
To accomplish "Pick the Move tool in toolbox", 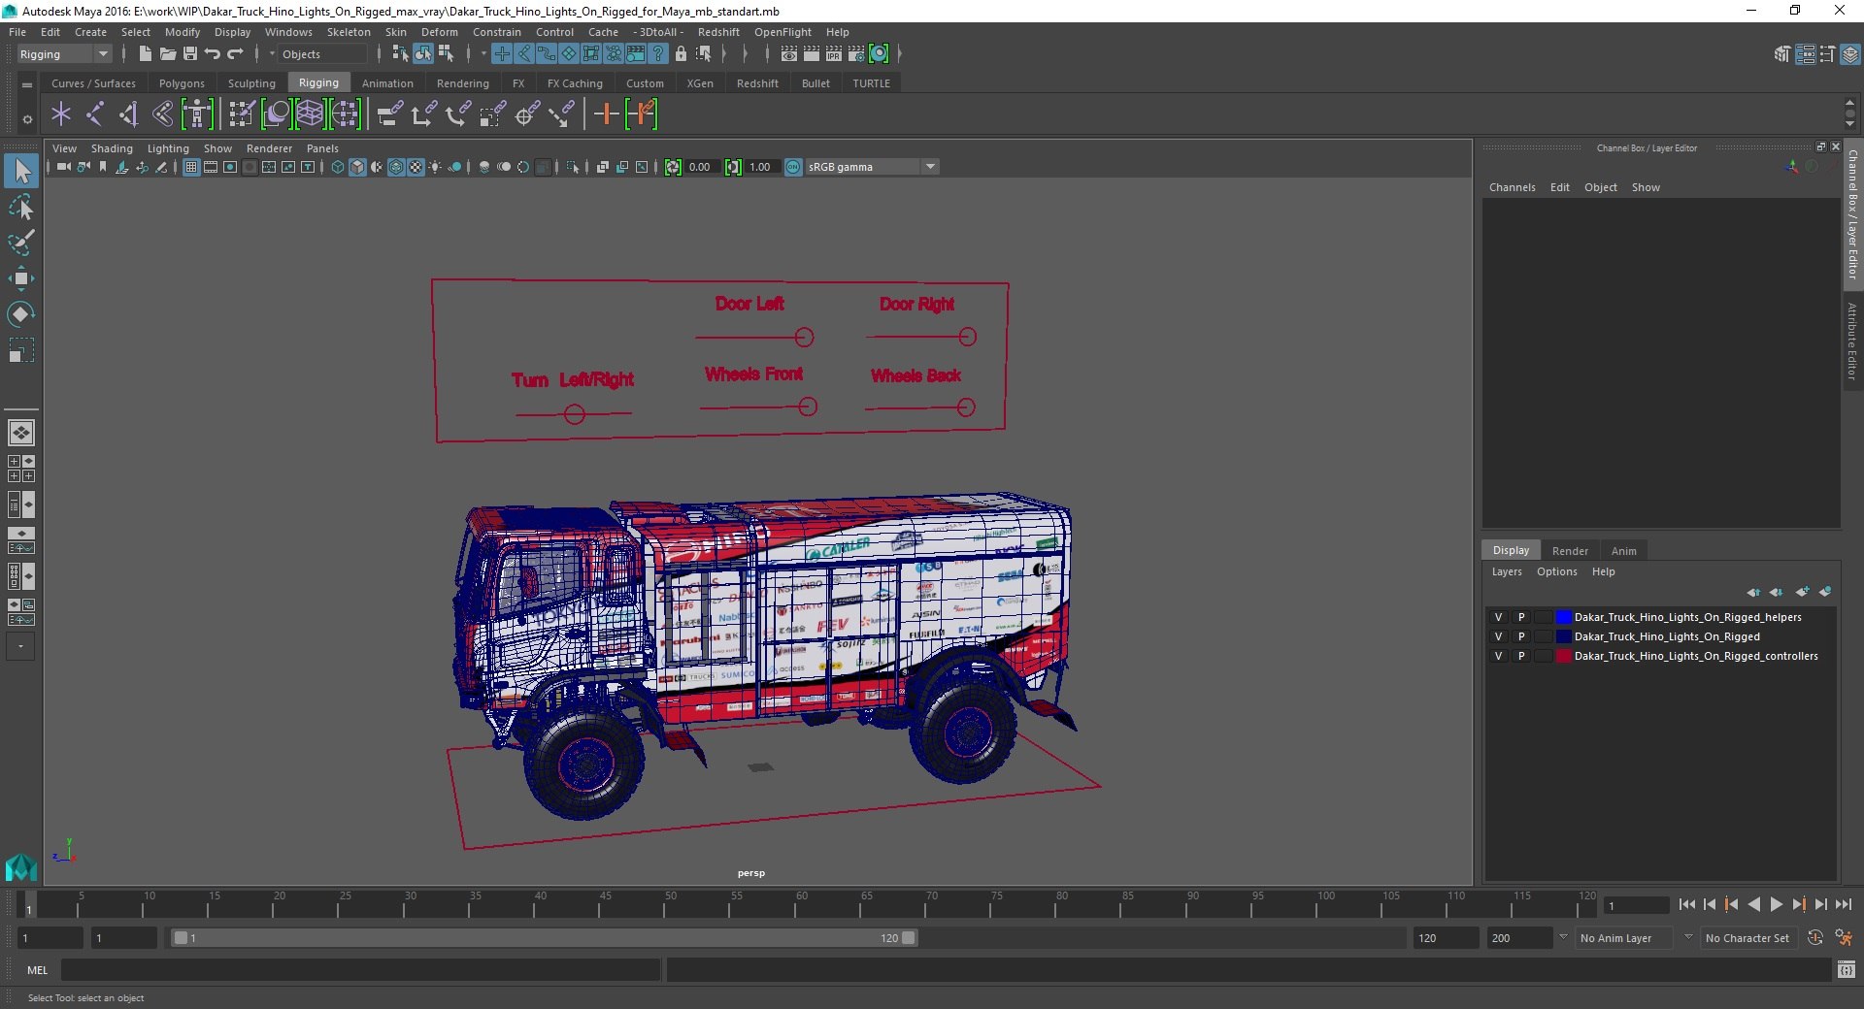I will click(21, 278).
